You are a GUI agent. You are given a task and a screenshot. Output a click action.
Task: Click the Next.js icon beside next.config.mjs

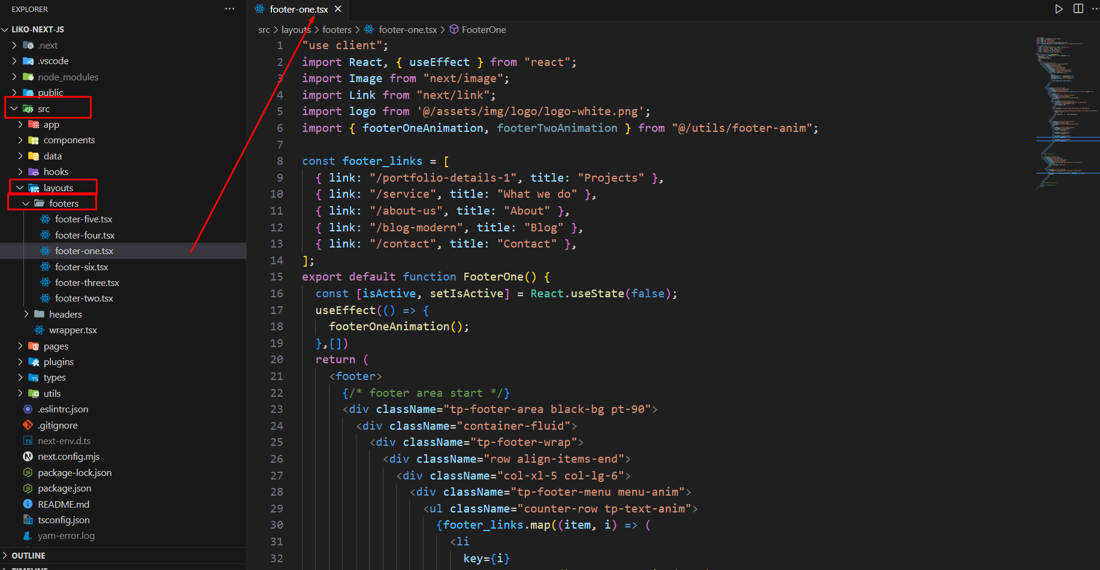(x=28, y=457)
